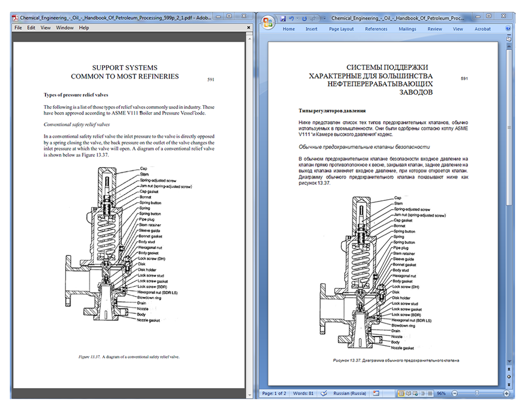The image size is (525, 411).
Task: Open the Mailings ribbon tab
Action: (x=407, y=29)
